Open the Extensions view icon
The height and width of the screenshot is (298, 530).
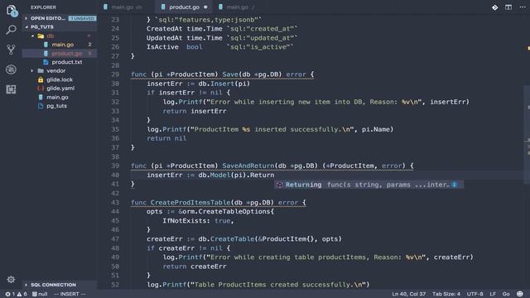(x=11, y=89)
